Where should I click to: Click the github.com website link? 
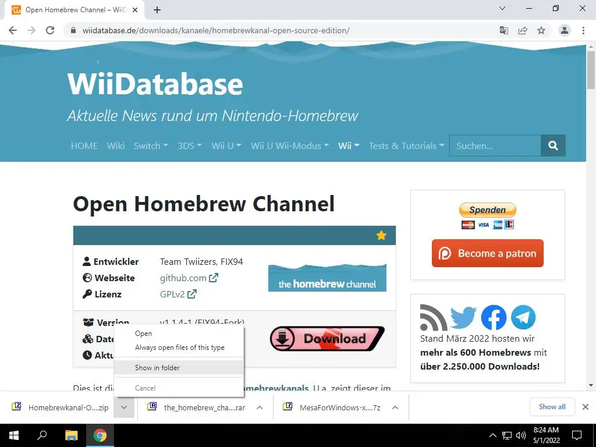click(x=189, y=278)
